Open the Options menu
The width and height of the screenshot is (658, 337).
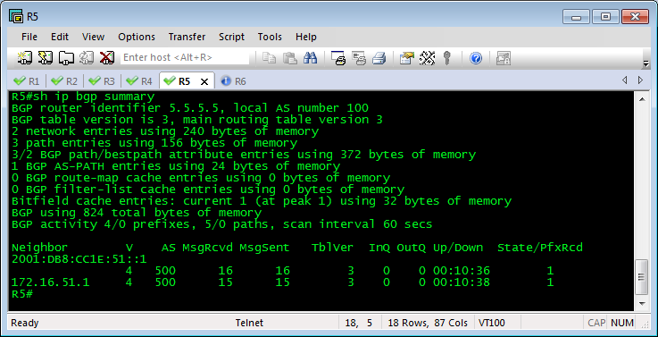pos(137,37)
